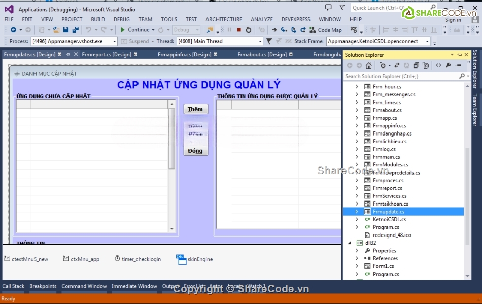Switch to the Frmreport.cs [Design] tab
This screenshot has width=482, height=304.
coord(107,54)
